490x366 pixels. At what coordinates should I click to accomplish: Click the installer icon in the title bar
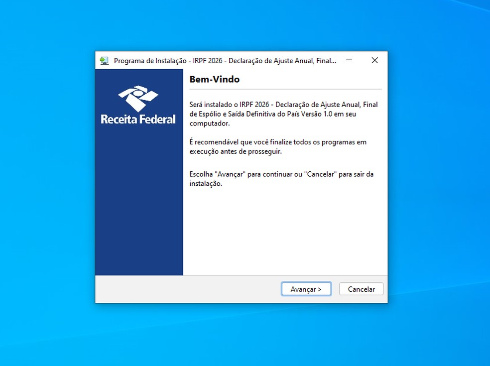pyautogui.click(x=104, y=61)
